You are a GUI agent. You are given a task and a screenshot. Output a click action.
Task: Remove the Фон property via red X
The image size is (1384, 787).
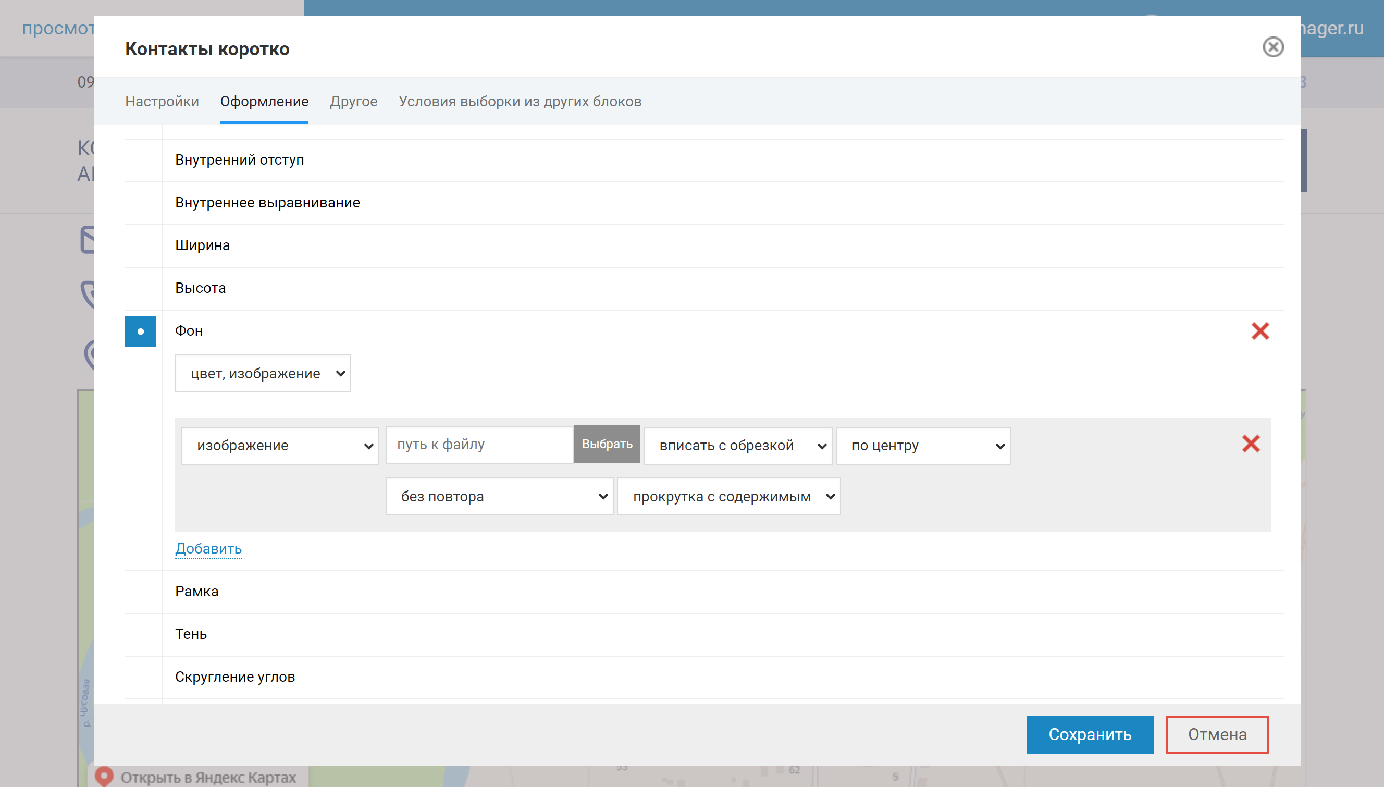1259,331
